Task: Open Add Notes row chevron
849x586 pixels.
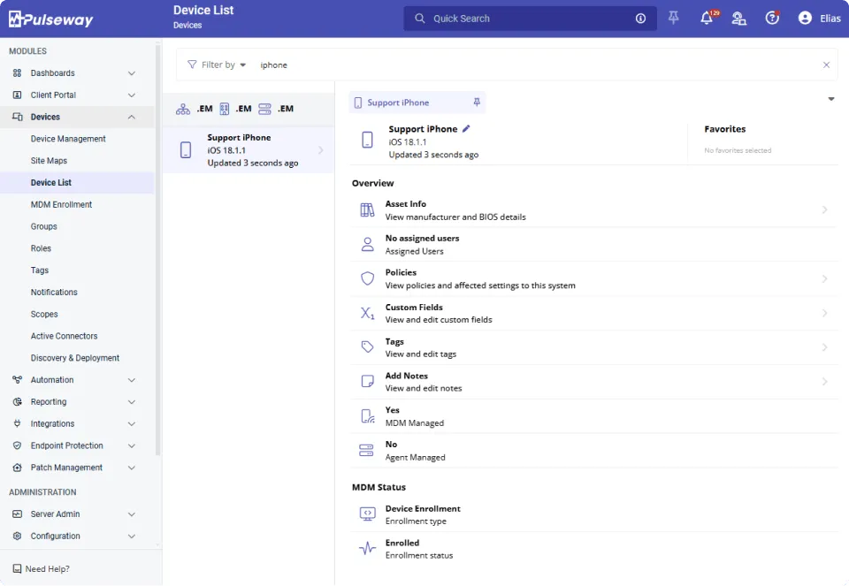Action: pyautogui.click(x=824, y=382)
